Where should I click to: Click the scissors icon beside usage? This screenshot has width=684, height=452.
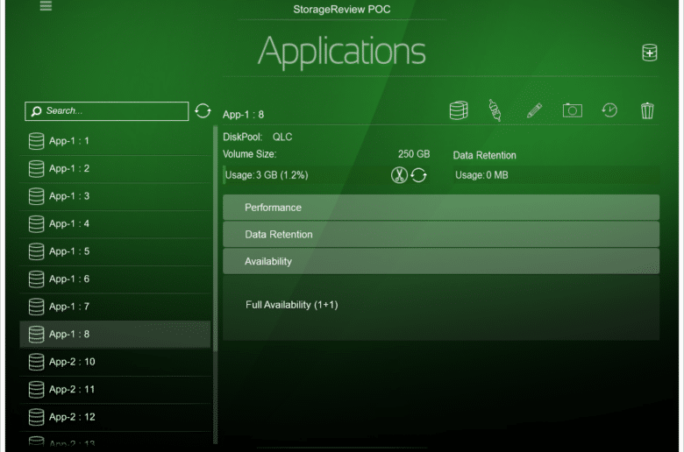coord(399,175)
